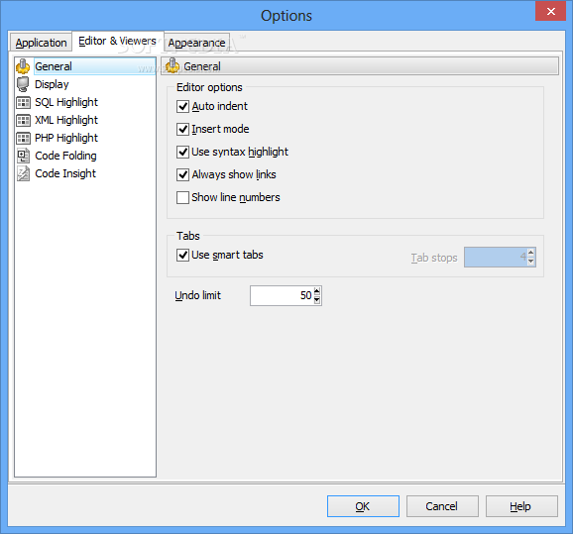
Task: Increase Undo limit with up arrow
Action: pyautogui.click(x=317, y=291)
